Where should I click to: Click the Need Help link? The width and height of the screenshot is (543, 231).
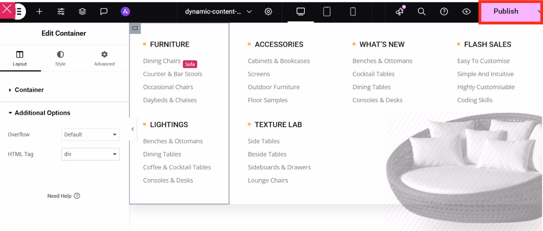64,196
